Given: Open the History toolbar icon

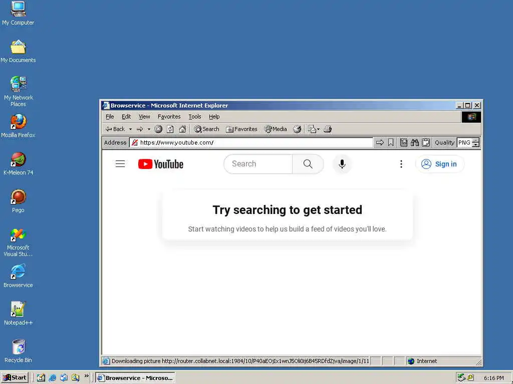Looking at the screenshot, I should 297,129.
